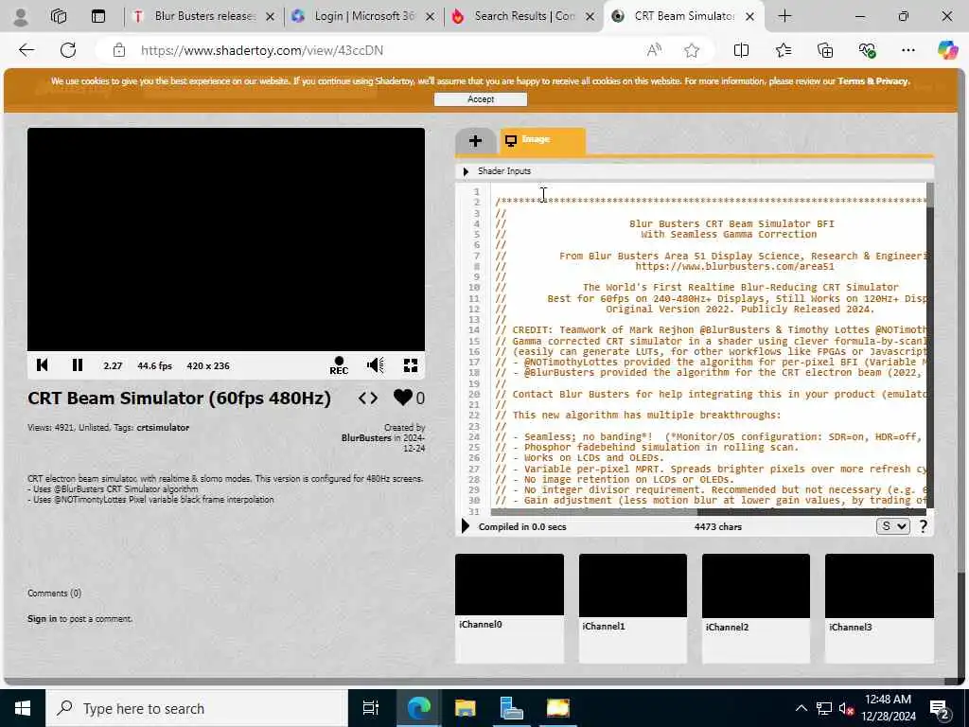
Task: Show hidden system tray icons
Action: (801, 708)
